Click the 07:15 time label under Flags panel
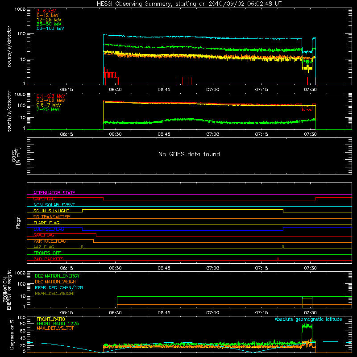The width and height of the screenshot is (357, 357). click(x=262, y=268)
